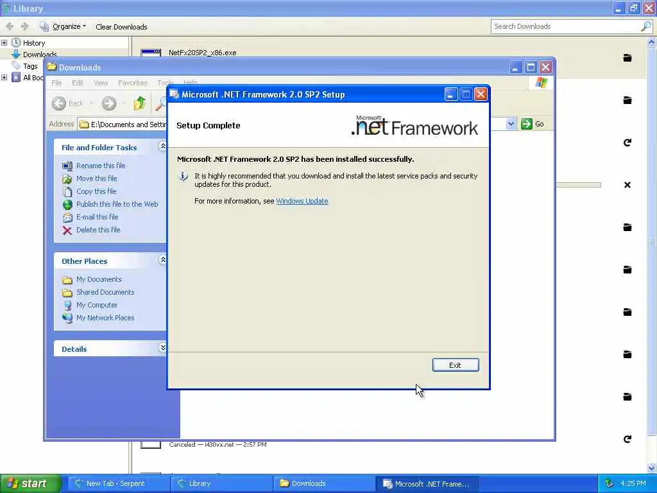Click the folder icon for NetFx20SP2_x86.exe
The image size is (657, 493).
(x=627, y=58)
